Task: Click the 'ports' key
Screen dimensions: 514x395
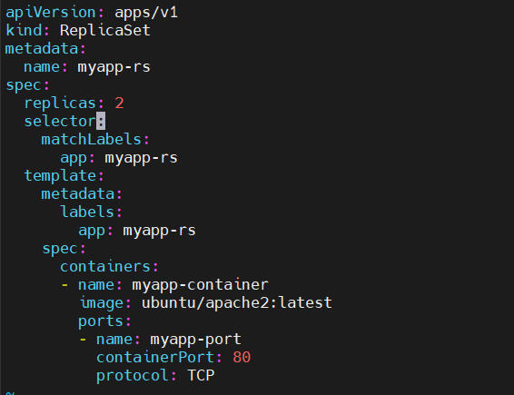Action: coord(101,321)
